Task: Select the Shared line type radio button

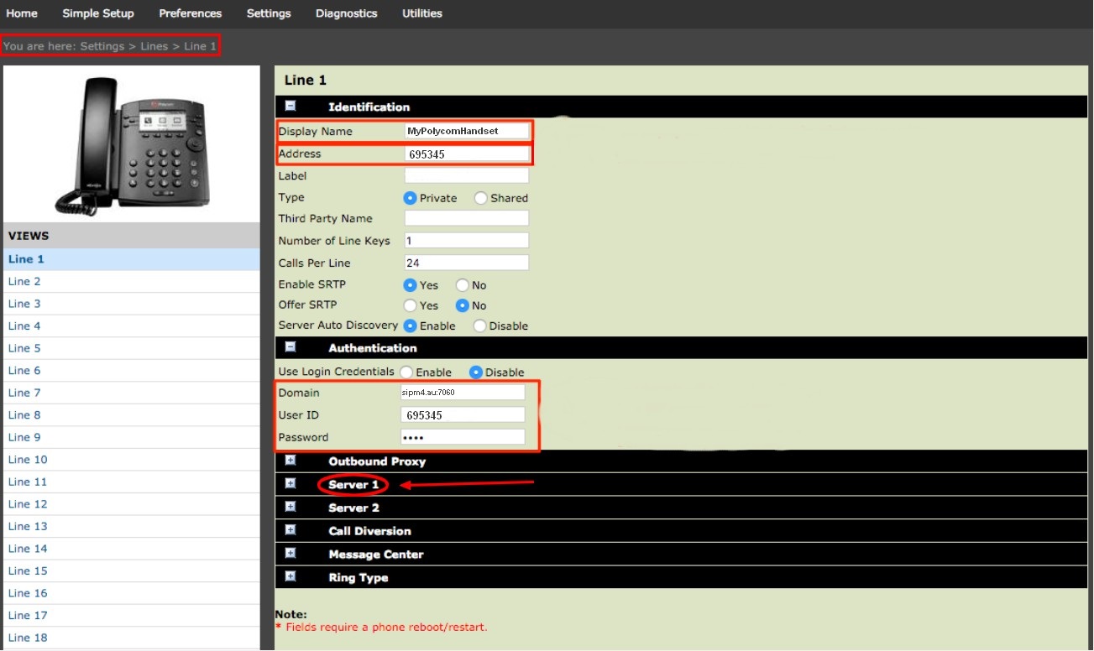Action: pyautogui.click(x=481, y=198)
